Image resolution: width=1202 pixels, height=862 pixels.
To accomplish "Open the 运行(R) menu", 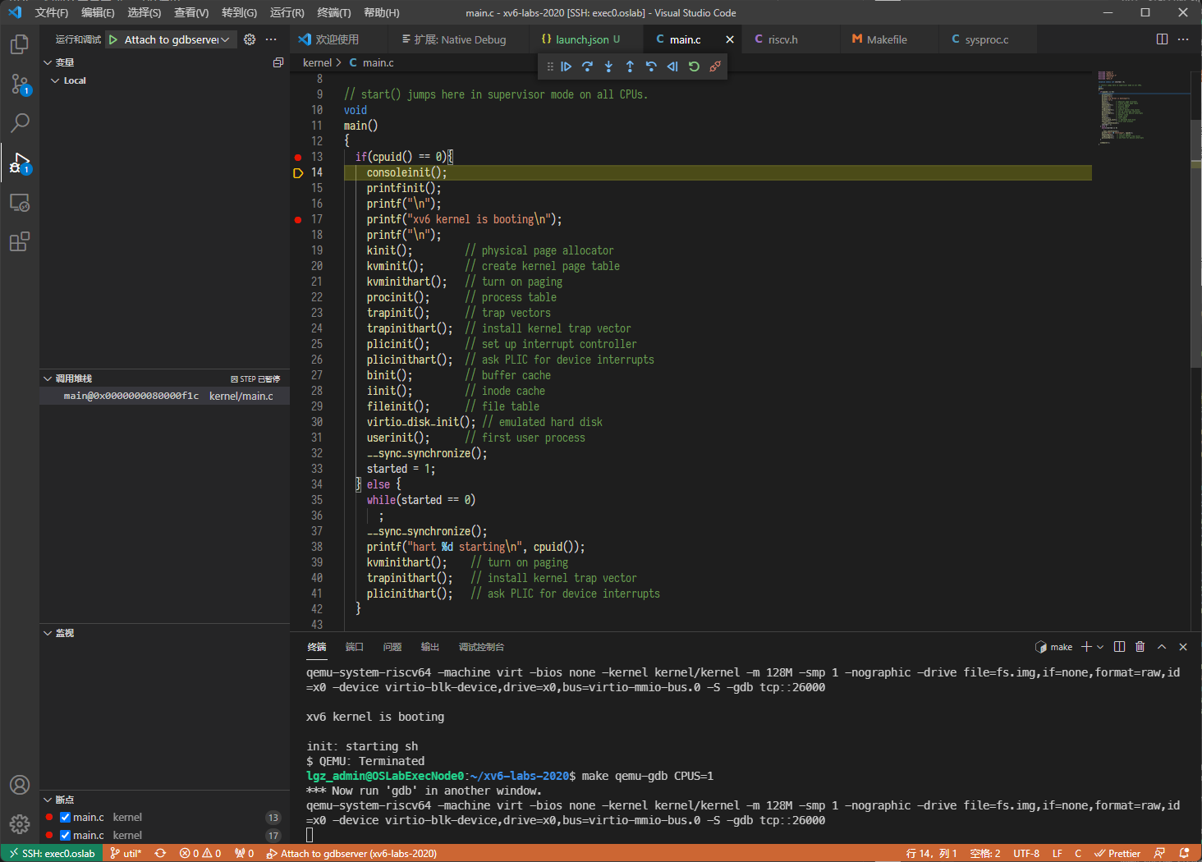I will click(x=287, y=12).
